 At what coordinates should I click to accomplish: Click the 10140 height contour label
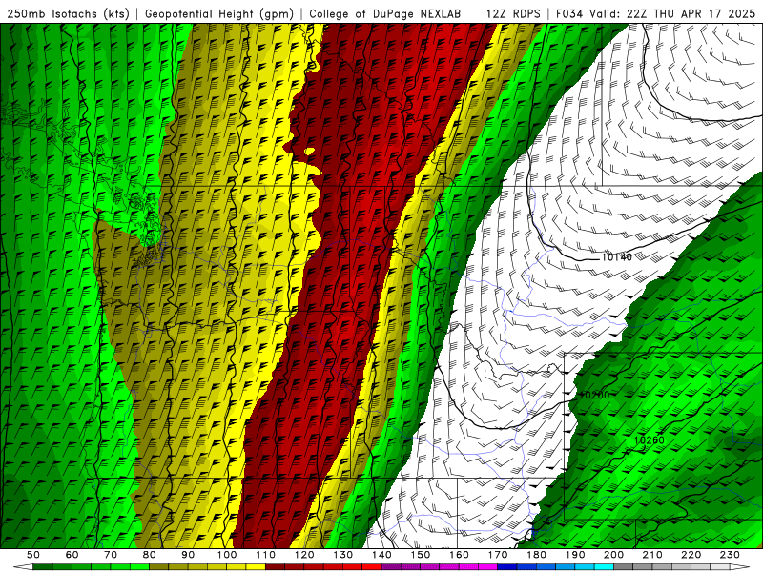coord(616,256)
